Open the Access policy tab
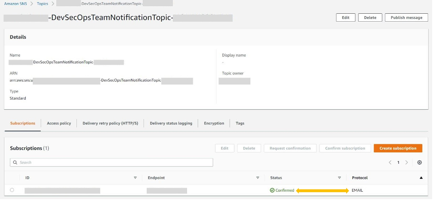 59,123
